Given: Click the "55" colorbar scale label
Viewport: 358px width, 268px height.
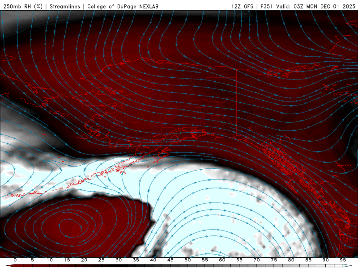Looking at the screenshot, I should pyautogui.click(x=205, y=260).
